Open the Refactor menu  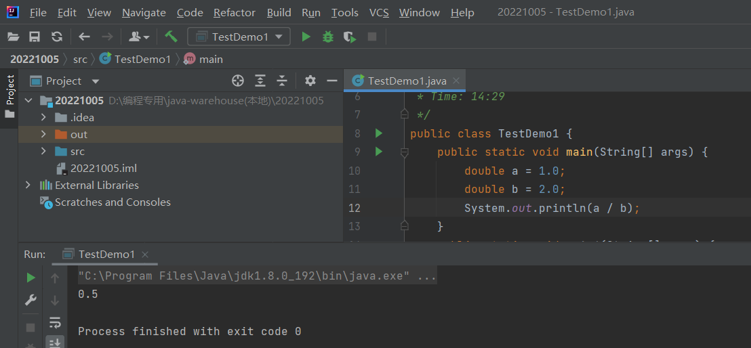click(233, 13)
